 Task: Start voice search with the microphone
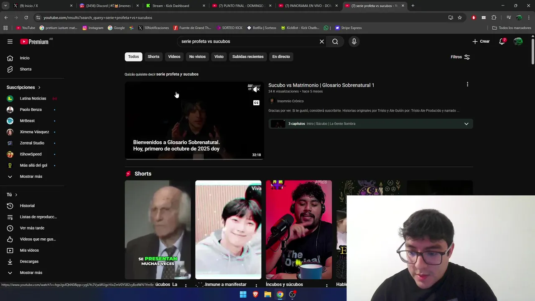tap(354, 41)
